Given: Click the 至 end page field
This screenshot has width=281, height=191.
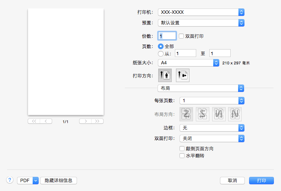Looking at the screenshot, I should click(220, 53).
